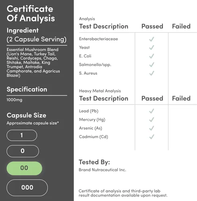Click the Failed column header in Heavy Metal table
The image size is (197, 201).
coord(181,98)
